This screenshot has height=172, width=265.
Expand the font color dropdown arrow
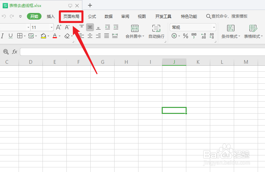[59, 36]
